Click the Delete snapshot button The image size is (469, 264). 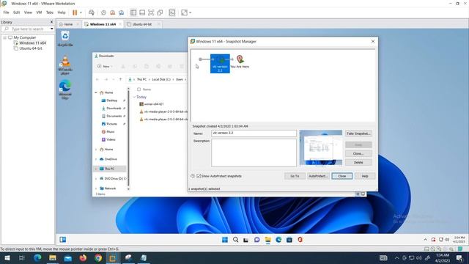point(358,162)
